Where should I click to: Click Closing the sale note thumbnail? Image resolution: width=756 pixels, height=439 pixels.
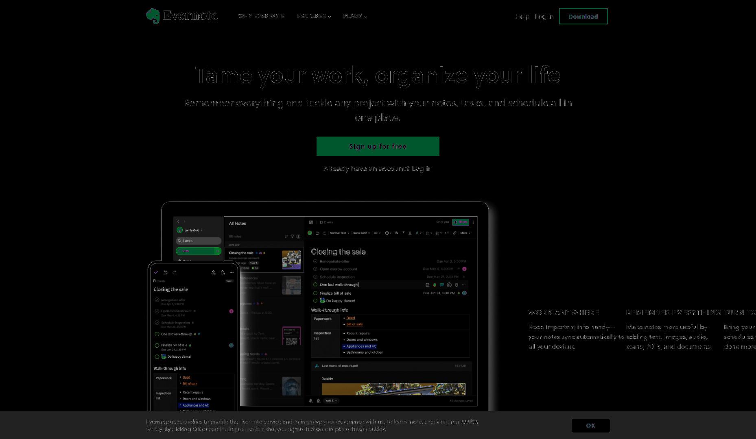291,260
